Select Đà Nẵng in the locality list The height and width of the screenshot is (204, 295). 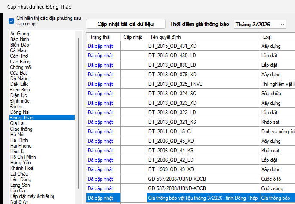pos(20,78)
